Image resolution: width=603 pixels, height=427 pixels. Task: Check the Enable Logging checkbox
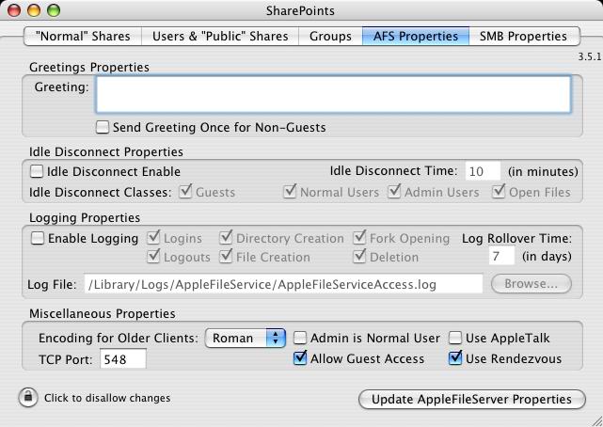38,239
